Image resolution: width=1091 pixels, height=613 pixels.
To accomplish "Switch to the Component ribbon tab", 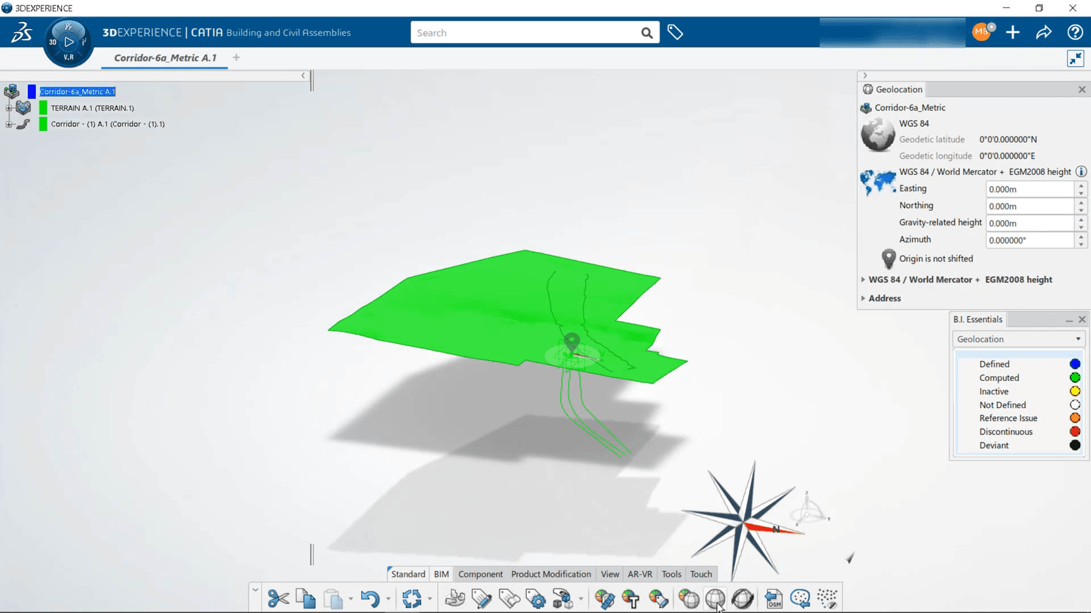I will point(480,574).
